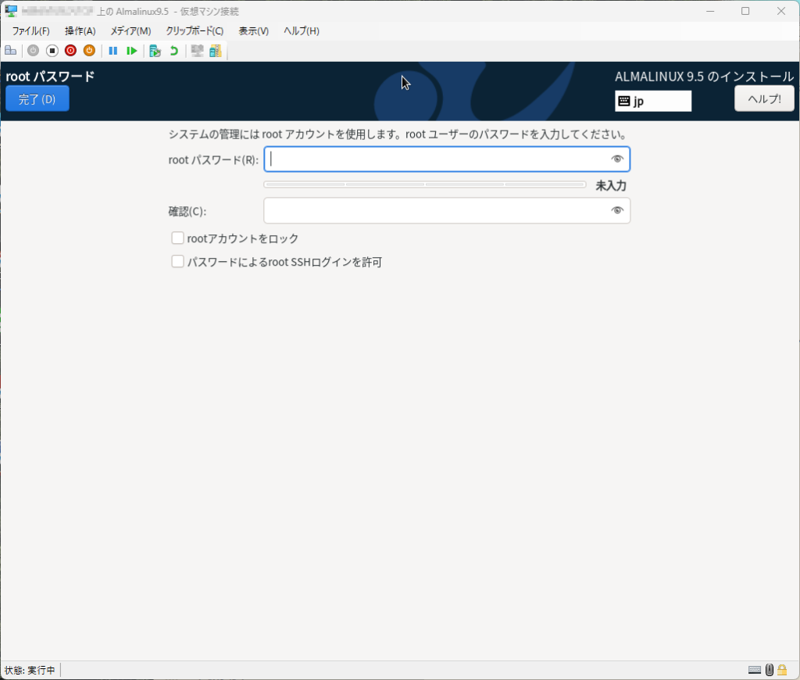This screenshot has width=800, height=680.
Task: Click the mouse icon in status bar
Action: [770, 670]
